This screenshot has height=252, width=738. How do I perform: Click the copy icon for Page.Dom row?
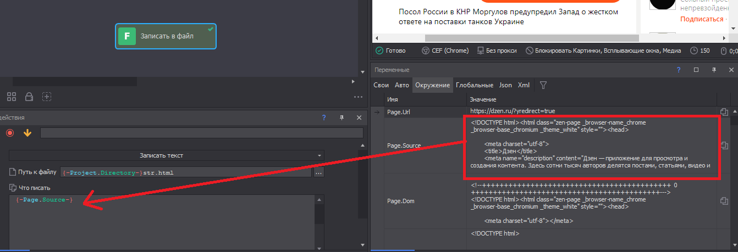click(724, 201)
